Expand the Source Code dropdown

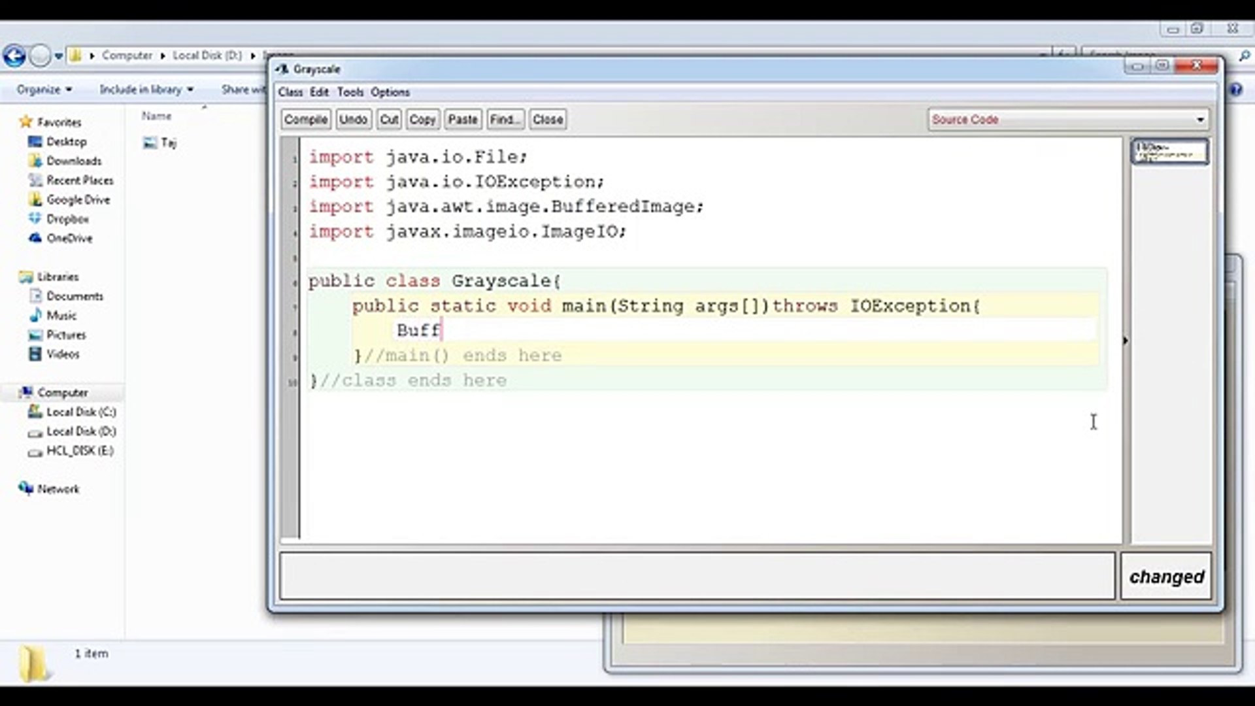[1199, 120]
